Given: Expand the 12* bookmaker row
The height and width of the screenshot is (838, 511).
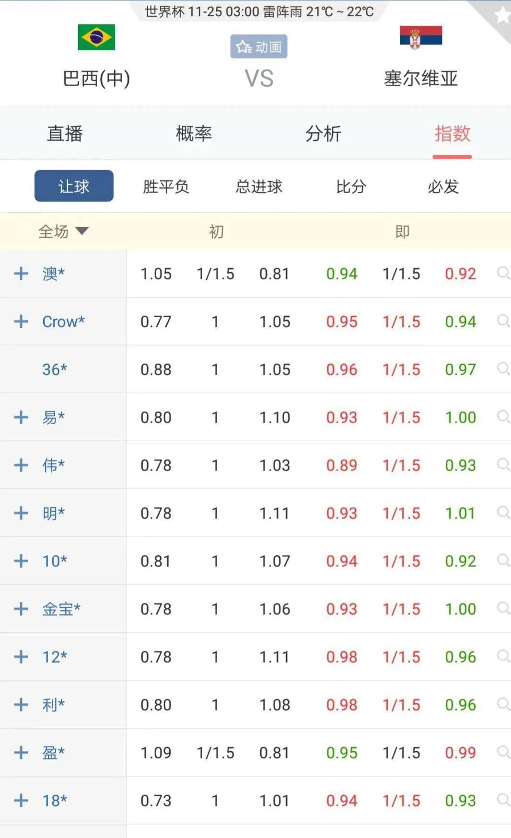Looking at the screenshot, I should (x=20, y=656).
